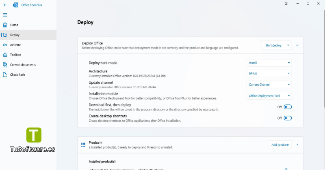
Task: Click Deploy page heading
Action: pyautogui.click(x=85, y=22)
